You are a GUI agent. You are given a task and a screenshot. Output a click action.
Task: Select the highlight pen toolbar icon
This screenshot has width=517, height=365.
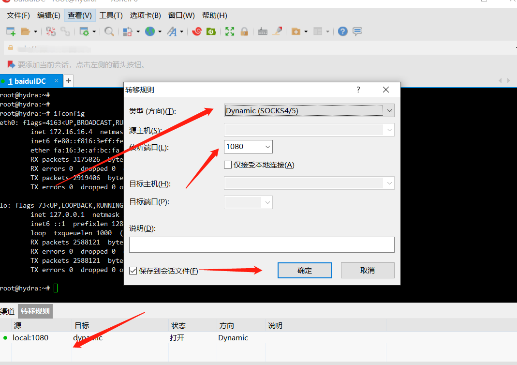(277, 31)
